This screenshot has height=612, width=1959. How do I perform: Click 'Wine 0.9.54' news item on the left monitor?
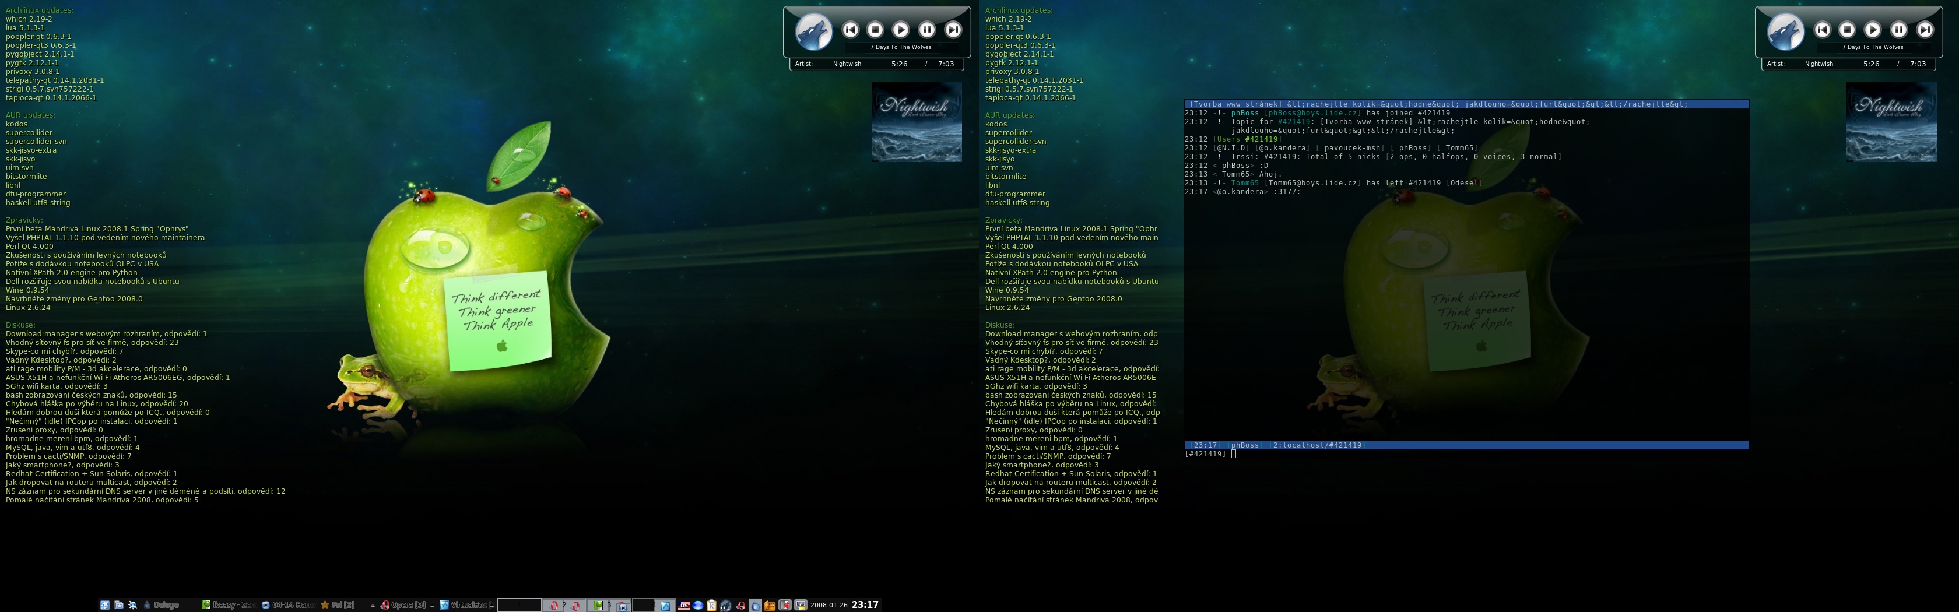pyautogui.click(x=27, y=290)
